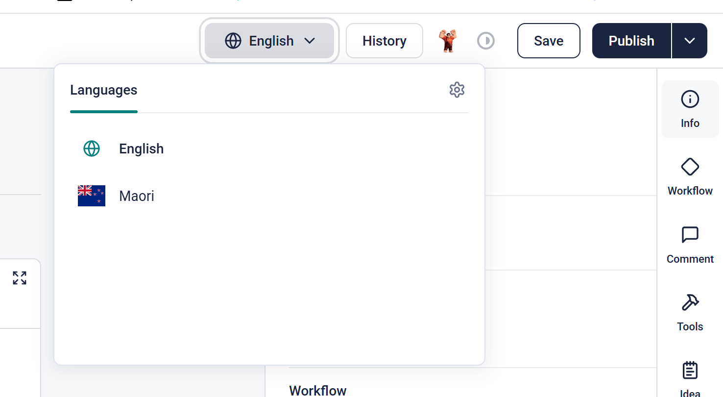Switch to Maori language
This screenshot has height=397, width=723.
(137, 196)
